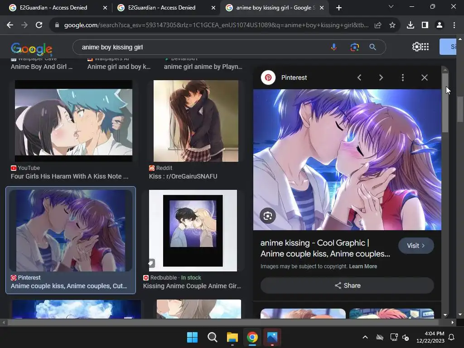This screenshot has height=348, width=464.
Task: Click the Share button
Action: tap(347, 285)
